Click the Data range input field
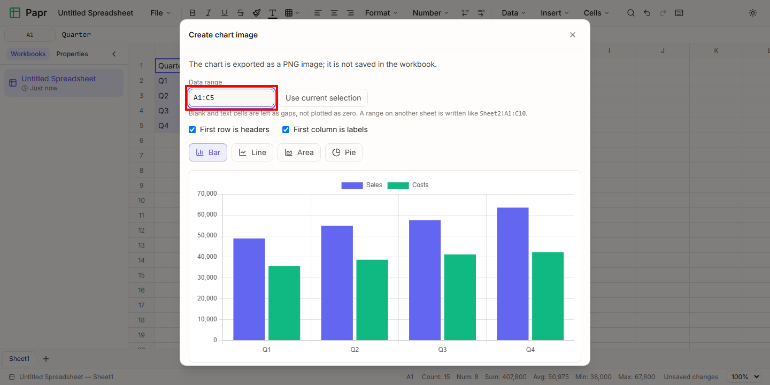This screenshot has height=385, width=770. pyautogui.click(x=232, y=98)
